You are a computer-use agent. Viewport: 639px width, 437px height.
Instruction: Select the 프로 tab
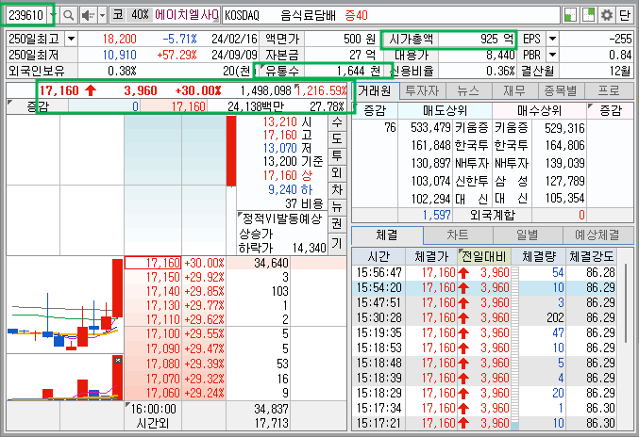coord(609,90)
